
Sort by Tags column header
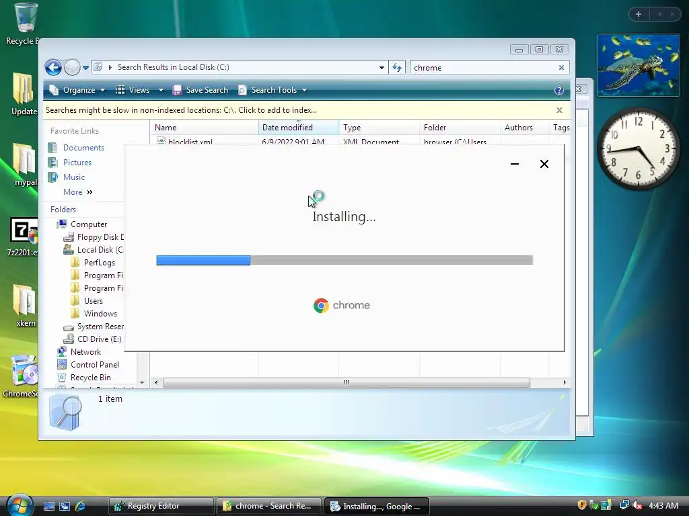coord(560,127)
